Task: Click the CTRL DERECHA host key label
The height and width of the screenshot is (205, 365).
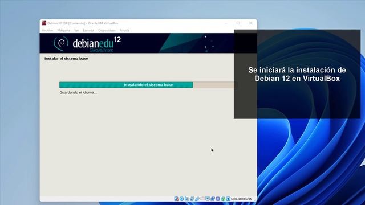Action: click(x=241, y=199)
